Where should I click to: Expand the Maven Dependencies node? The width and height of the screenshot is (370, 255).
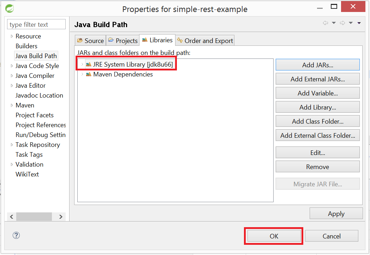coord(82,74)
